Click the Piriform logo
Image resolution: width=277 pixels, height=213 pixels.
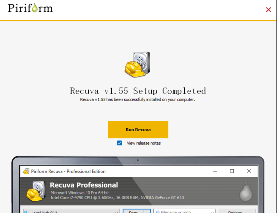pyautogui.click(x=30, y=8)
